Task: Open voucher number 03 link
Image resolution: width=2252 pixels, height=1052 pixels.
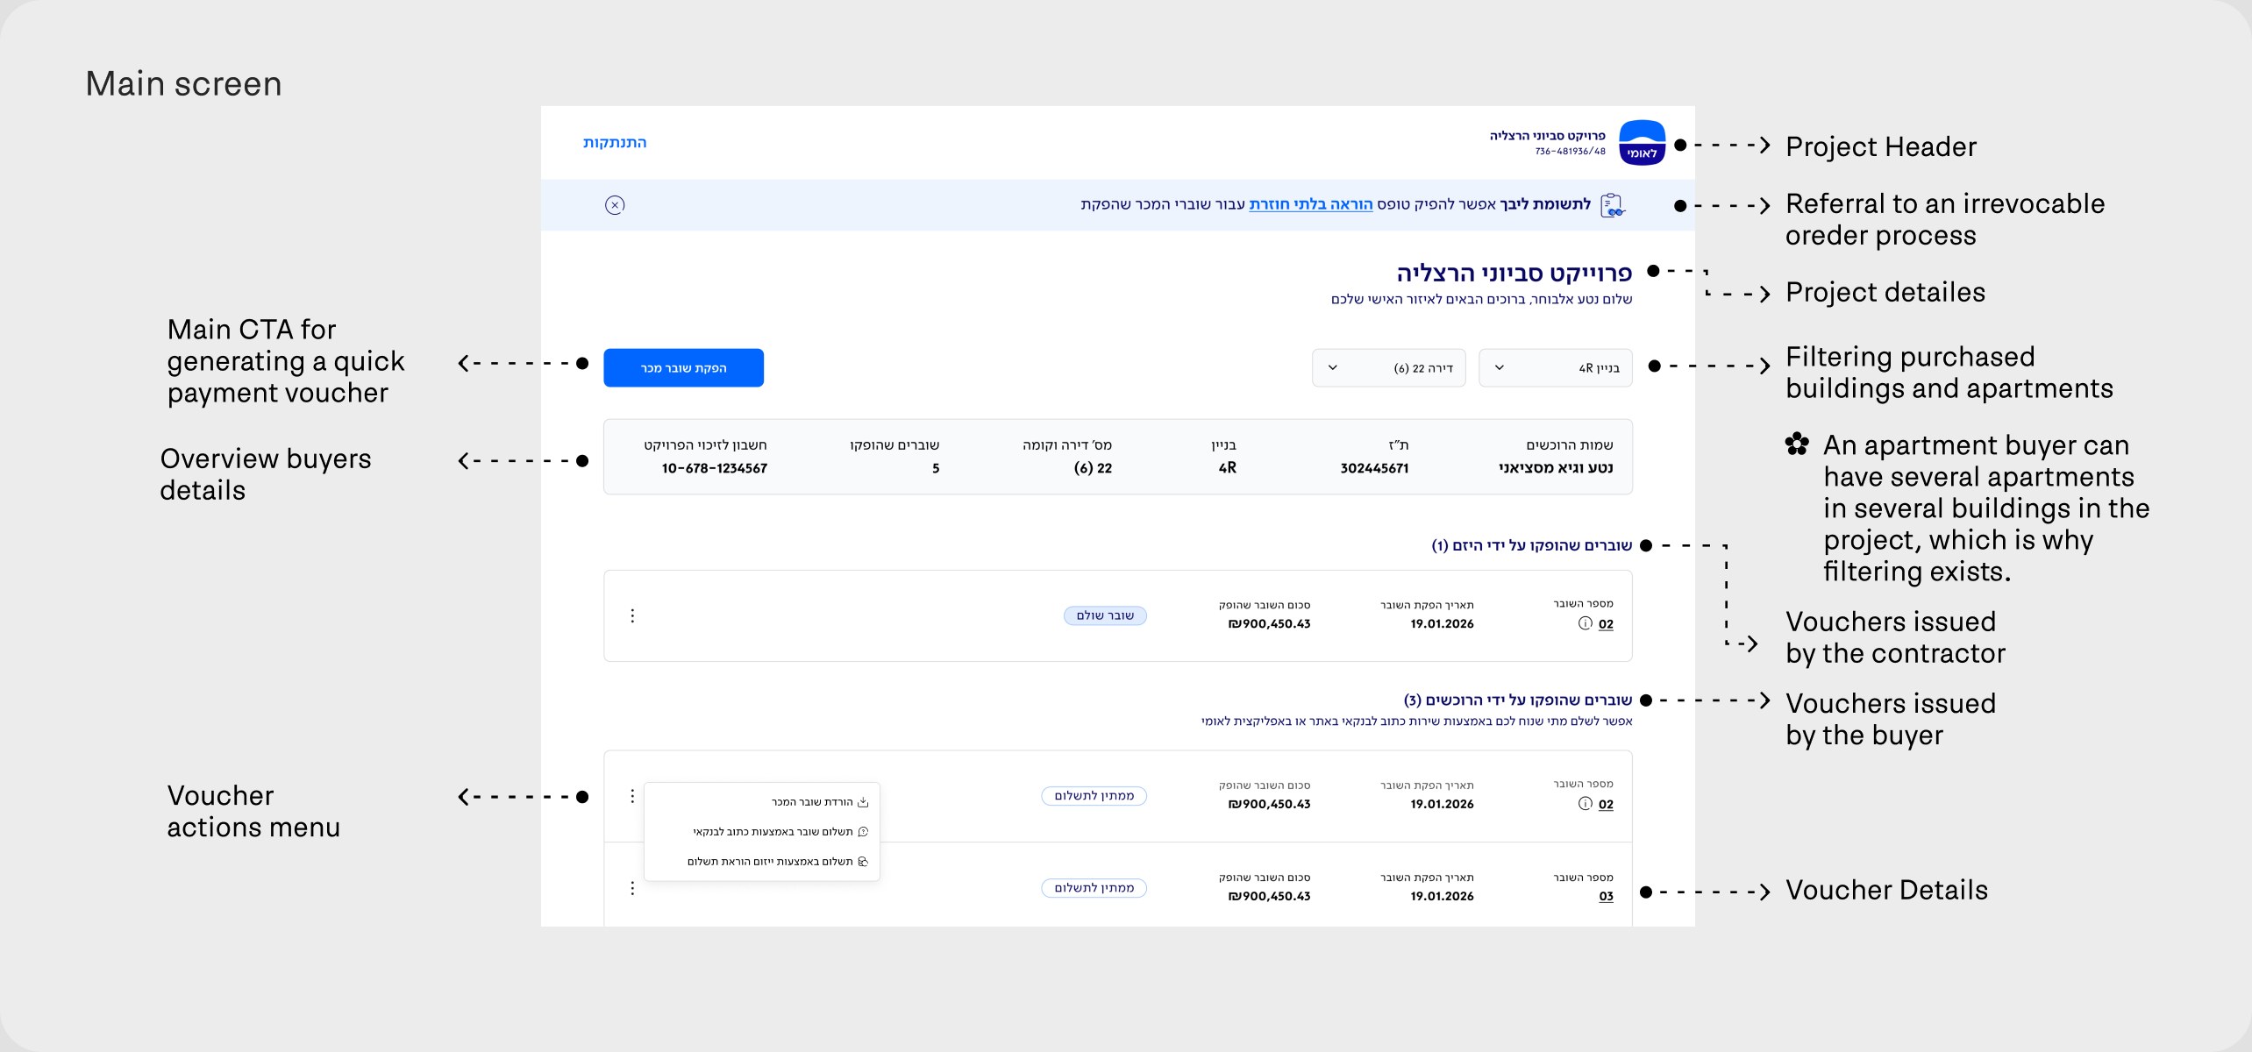Action: pyautogui.click(x=1605, y=897)
